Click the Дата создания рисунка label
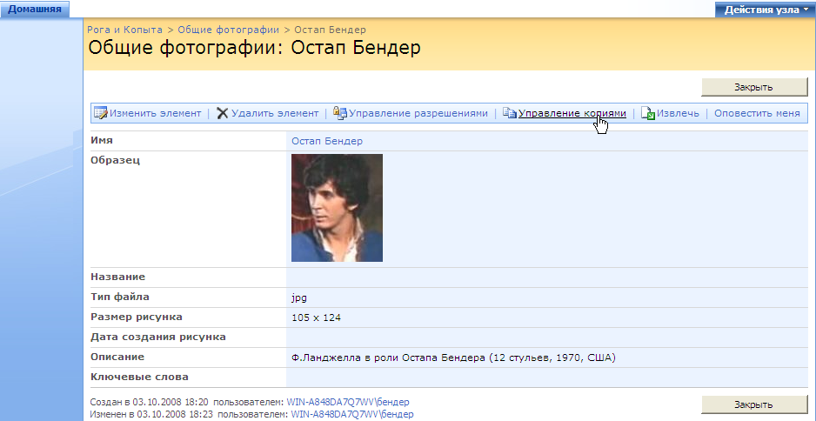Viewport: 816px width, 421px height. (x=158, y=337)
